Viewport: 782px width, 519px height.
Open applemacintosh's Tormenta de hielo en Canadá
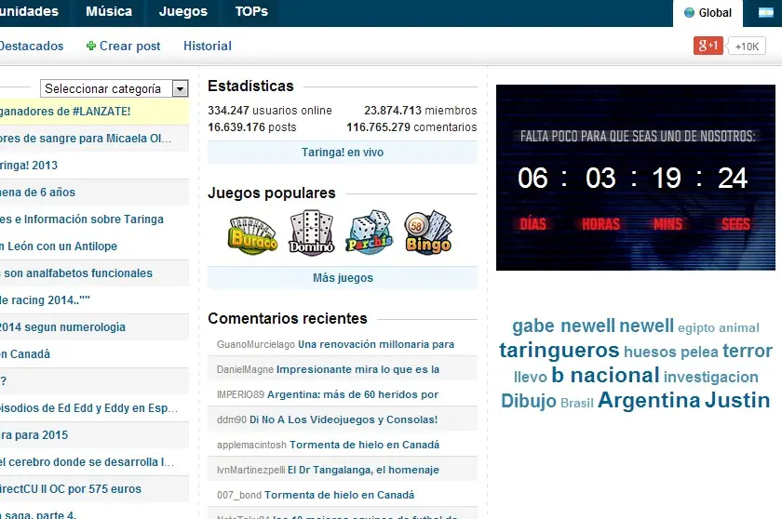click(364, 445)
